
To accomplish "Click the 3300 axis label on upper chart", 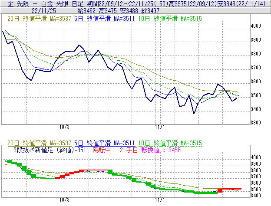I will click(256, 123).
